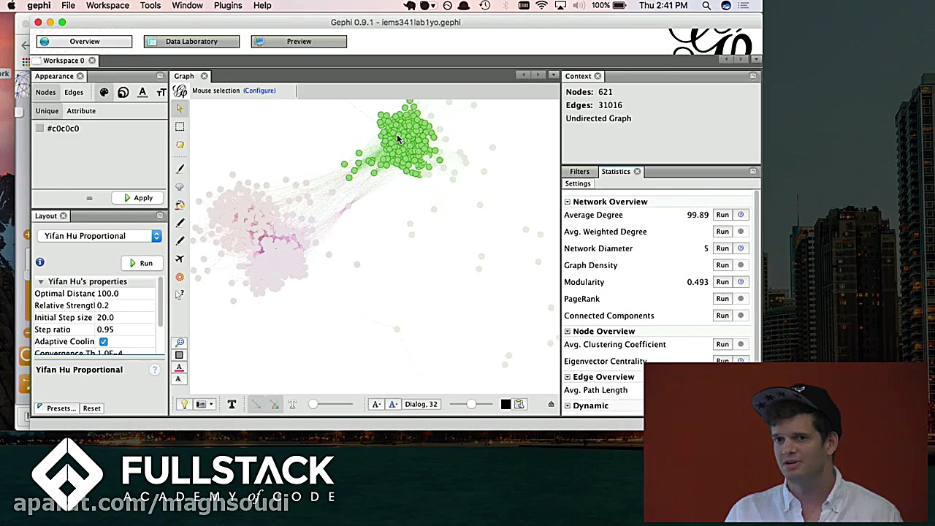Open the Dialog, 32 font chooser

(x=421, y=404)
